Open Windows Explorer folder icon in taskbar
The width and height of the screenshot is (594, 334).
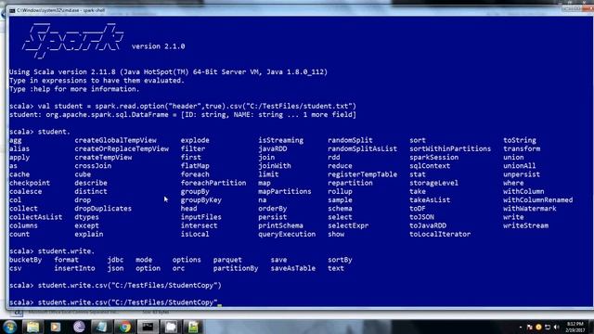(x=33, y=327)
